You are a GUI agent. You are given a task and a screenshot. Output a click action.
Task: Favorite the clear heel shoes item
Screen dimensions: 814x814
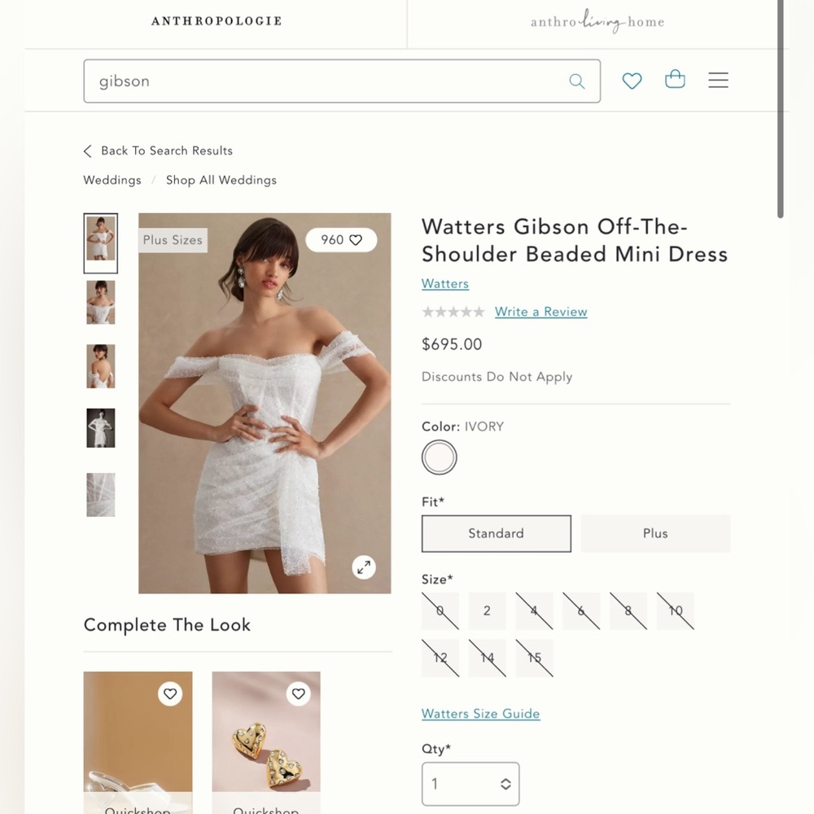(x=170, y=694)
